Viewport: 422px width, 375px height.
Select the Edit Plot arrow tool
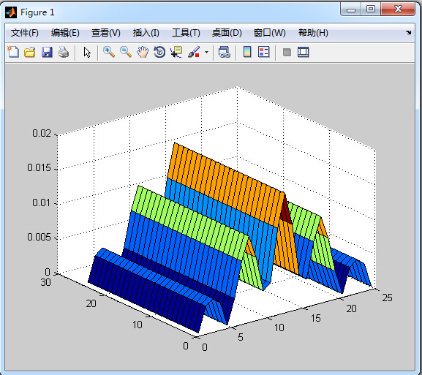[87, 52]
